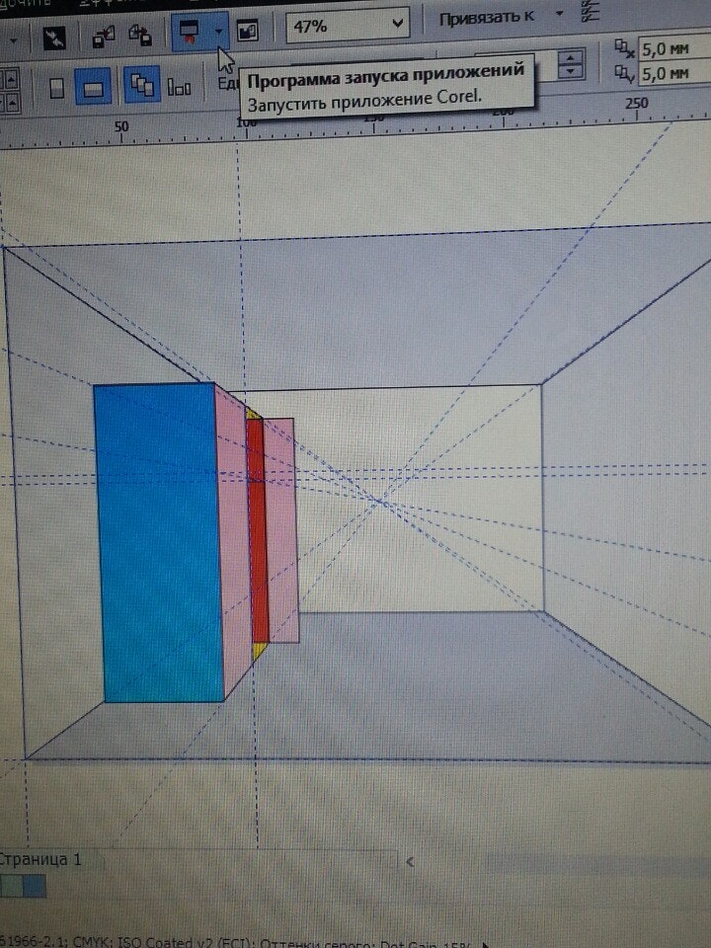Click the horizontal scrollbar left arrow
Screen dimensions: 711x948
410,861
